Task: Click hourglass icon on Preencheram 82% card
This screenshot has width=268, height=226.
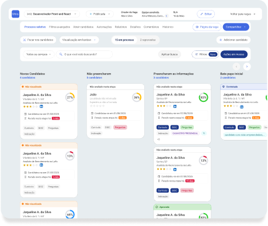Action: pyautogui.click(x=159, y=118)
